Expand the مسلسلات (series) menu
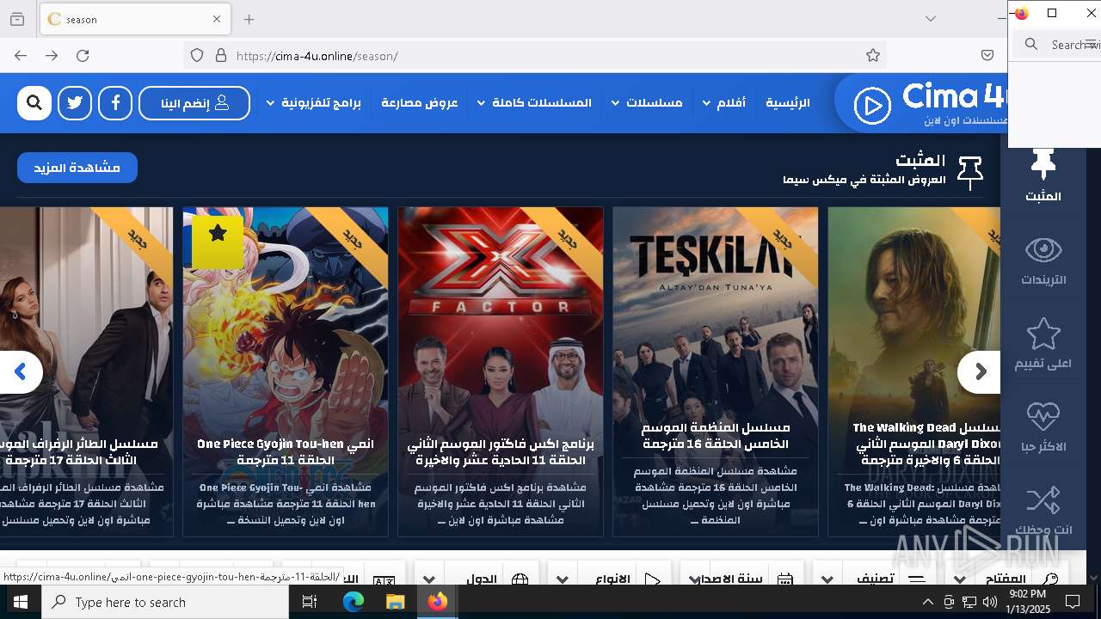This screenshot has width=1101, height=619. coord(647,103)
